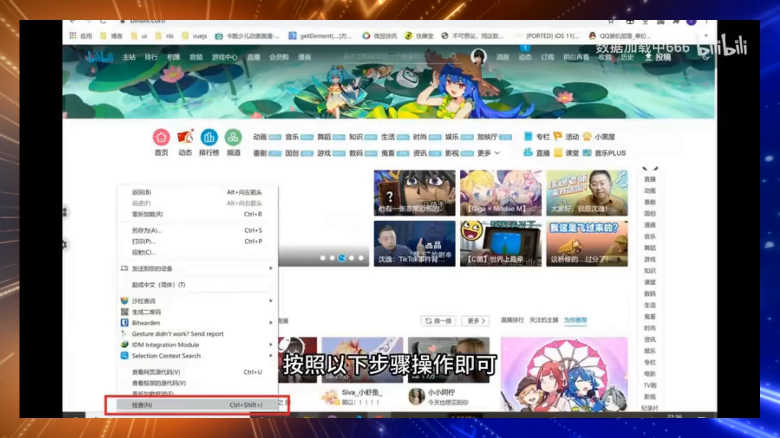Click Gesture didn't work? Send report
The height and width of the screenshot is (438, 780).
point(197,334)
